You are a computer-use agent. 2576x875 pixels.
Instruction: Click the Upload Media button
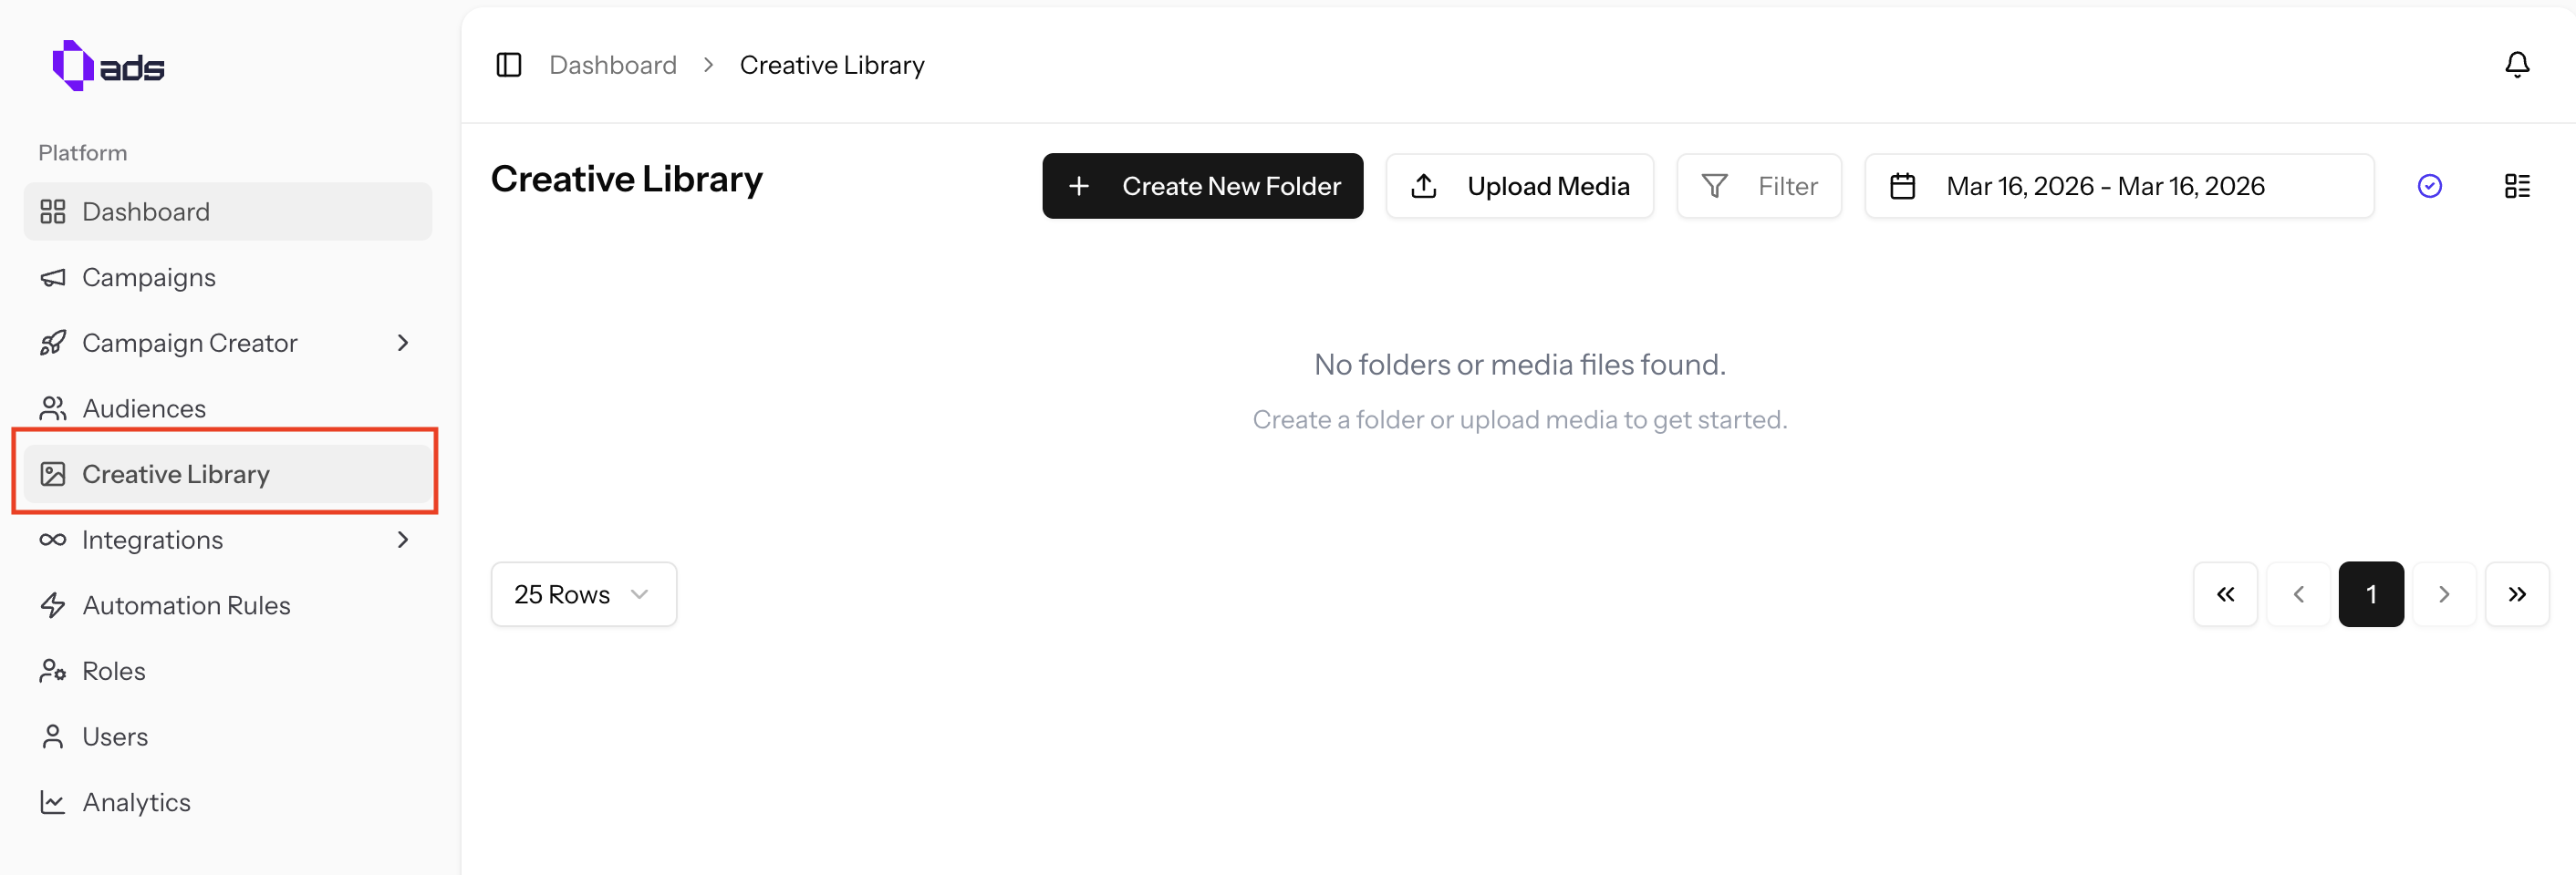point(1519,186)
